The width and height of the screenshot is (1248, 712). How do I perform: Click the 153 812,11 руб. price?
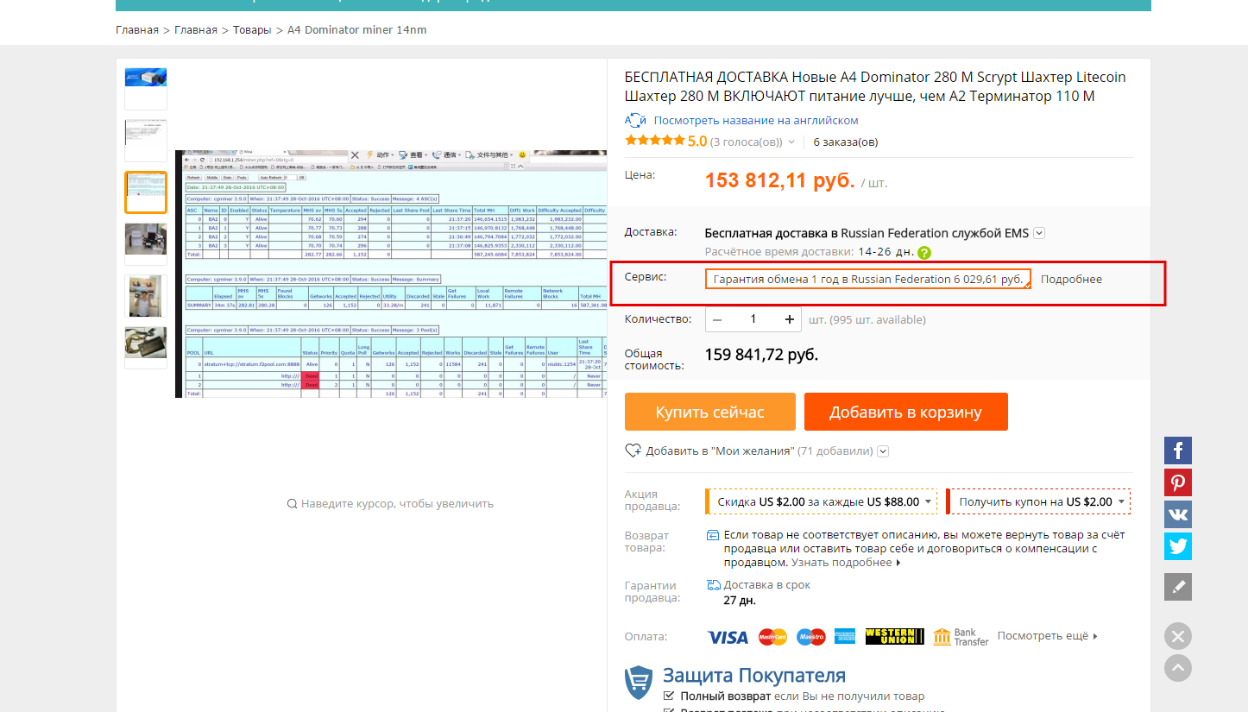tap(780, 181)
